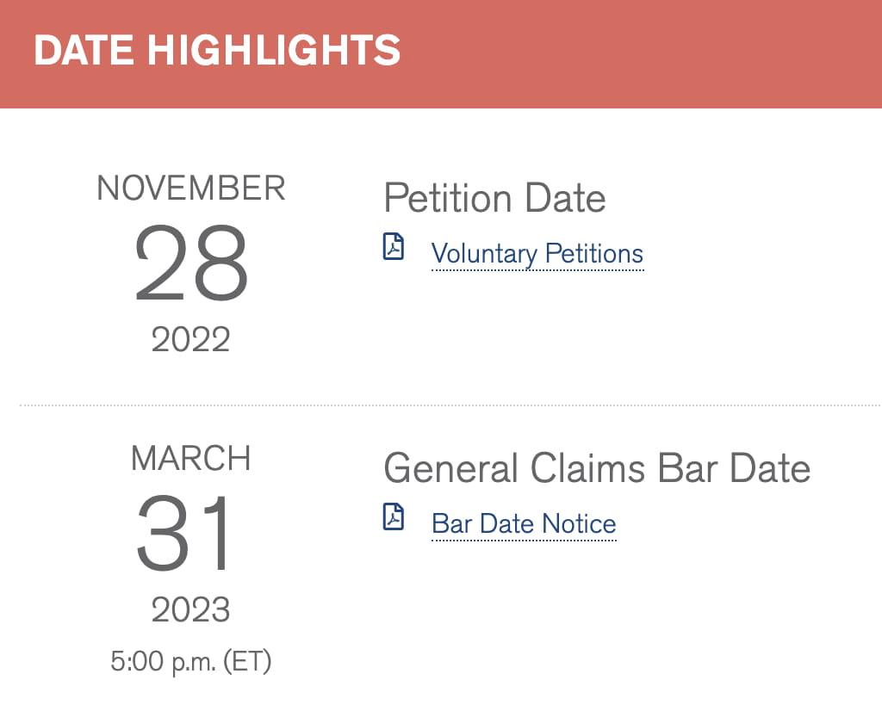882x711 pixels.
Task: Open the PDF icon beside Bar Date Notice
Action: pyautogui.click(x=393, y=517)
